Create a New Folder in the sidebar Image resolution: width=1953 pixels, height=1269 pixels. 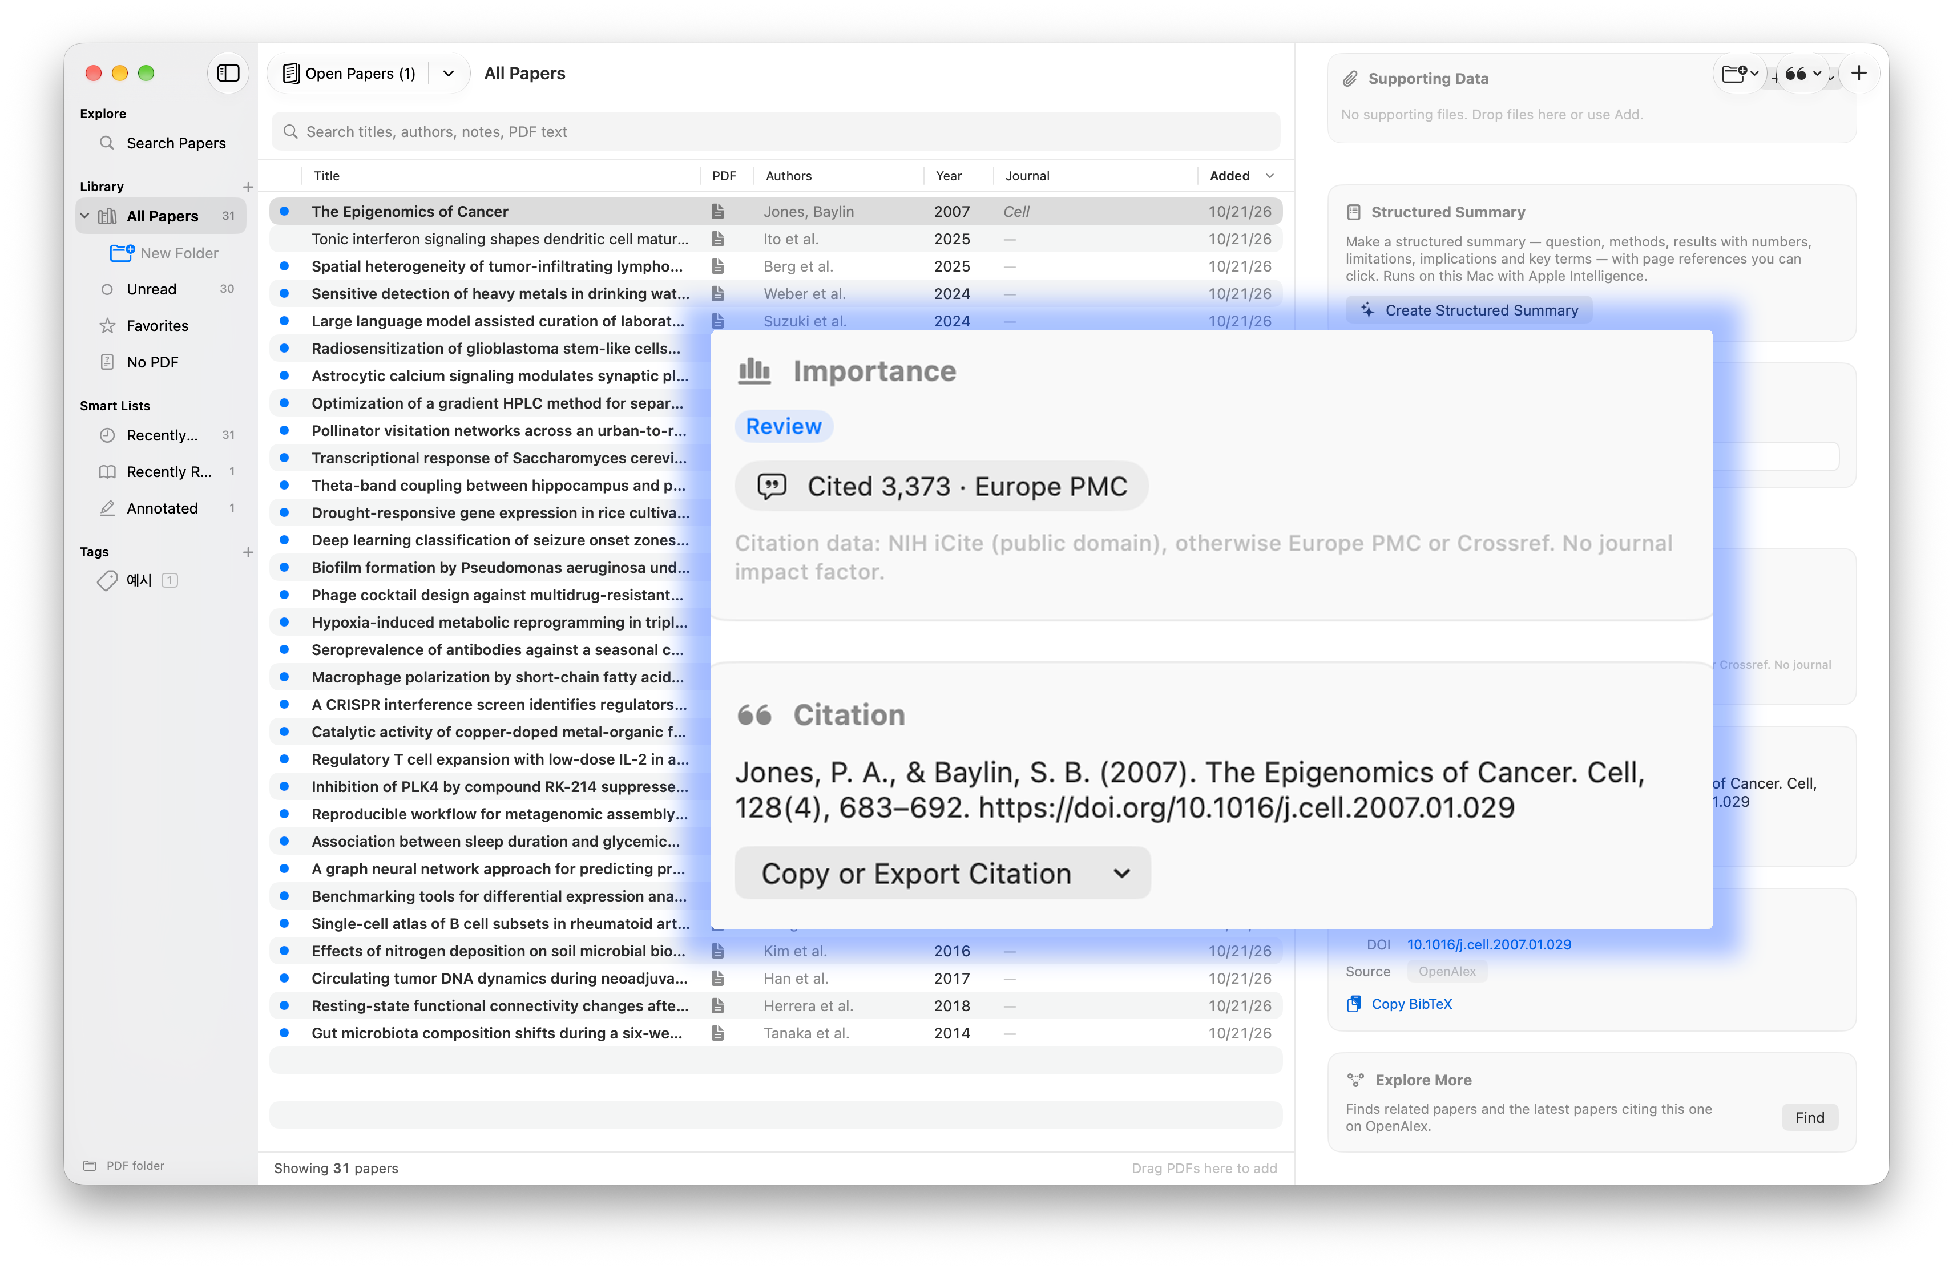pos(164,253)
